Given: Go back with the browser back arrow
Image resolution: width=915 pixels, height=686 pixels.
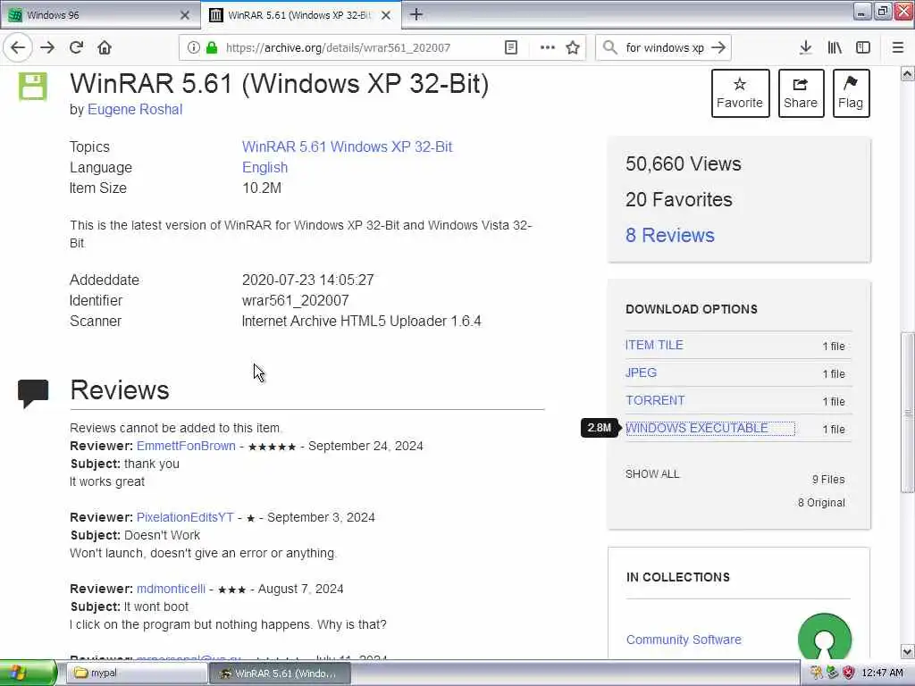Looking at the screenshot, I should [x=18, y=47].
